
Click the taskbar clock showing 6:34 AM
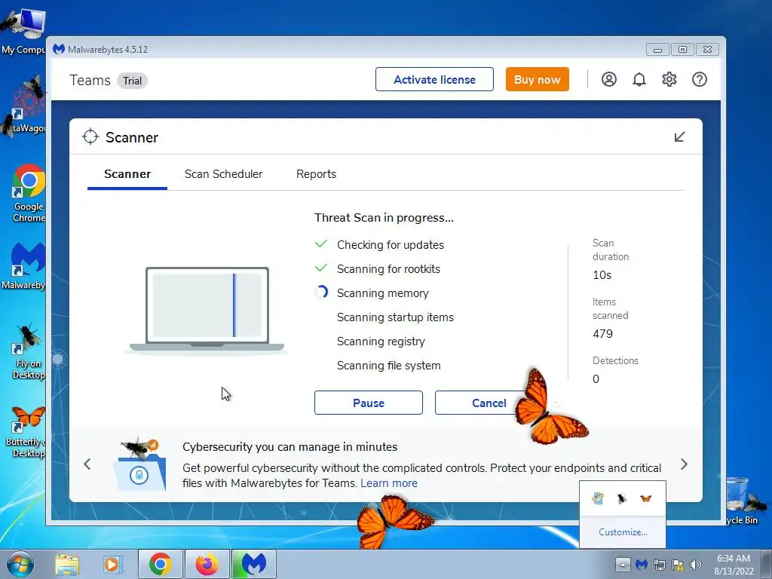click(734, 565)
